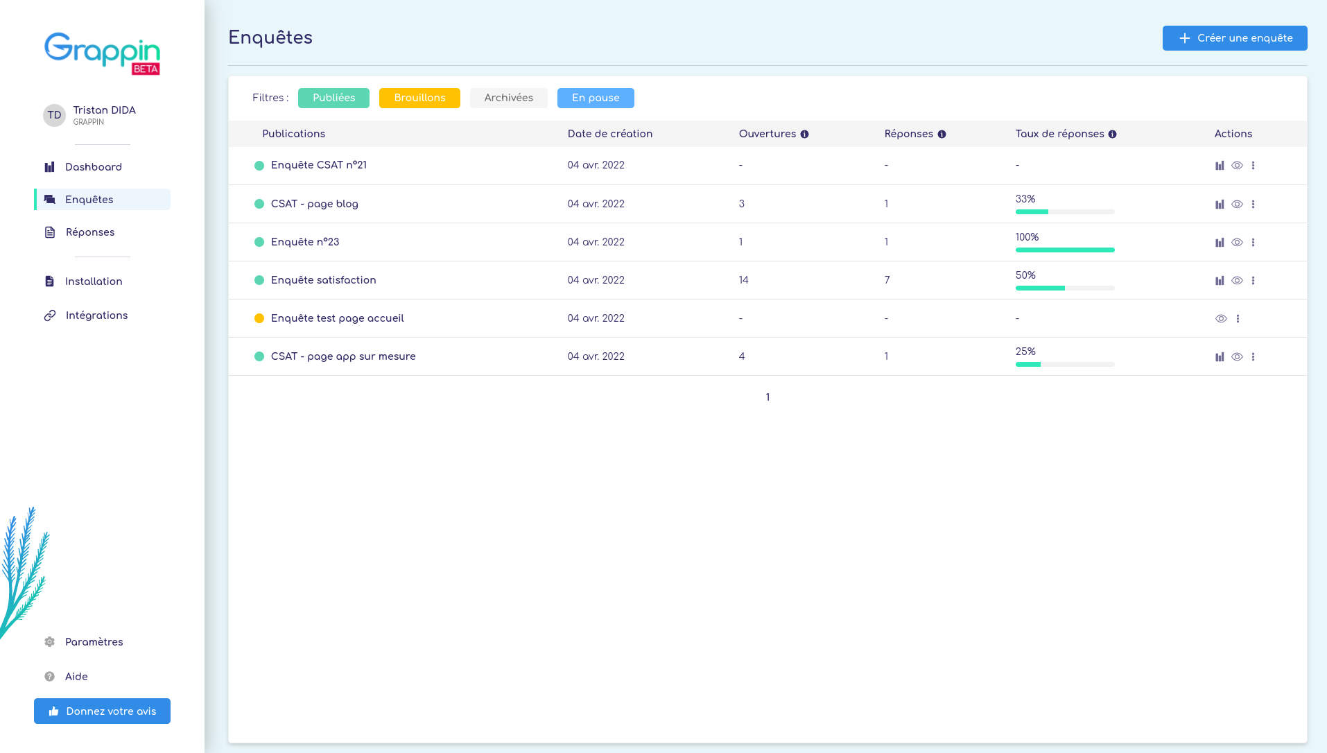Open more options for Enquête CSAT n°21
Viewport: 1327px width, 753px height.
[x=1253, y=166]
